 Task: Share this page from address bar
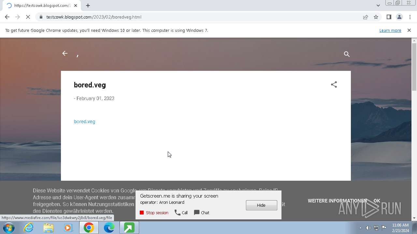[x=366, y=17]
